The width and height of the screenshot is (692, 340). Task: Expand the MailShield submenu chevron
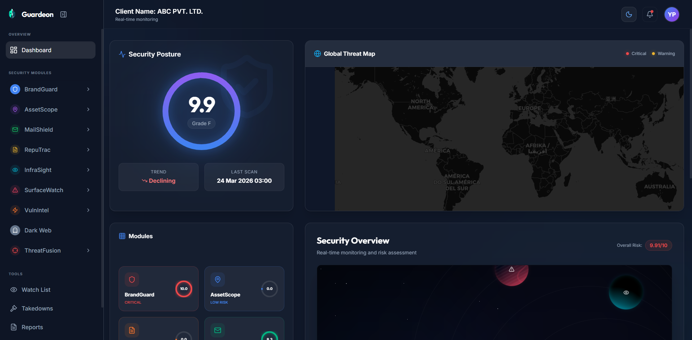(88, 130)
